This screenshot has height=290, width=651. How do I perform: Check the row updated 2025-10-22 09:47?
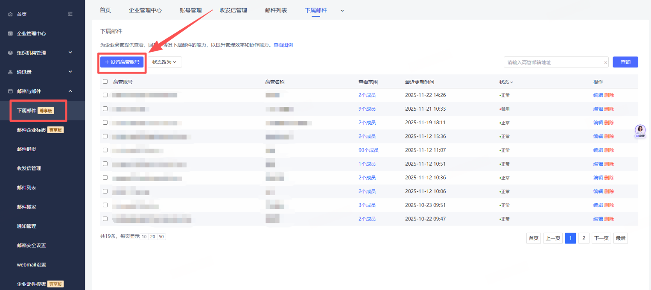105,219
